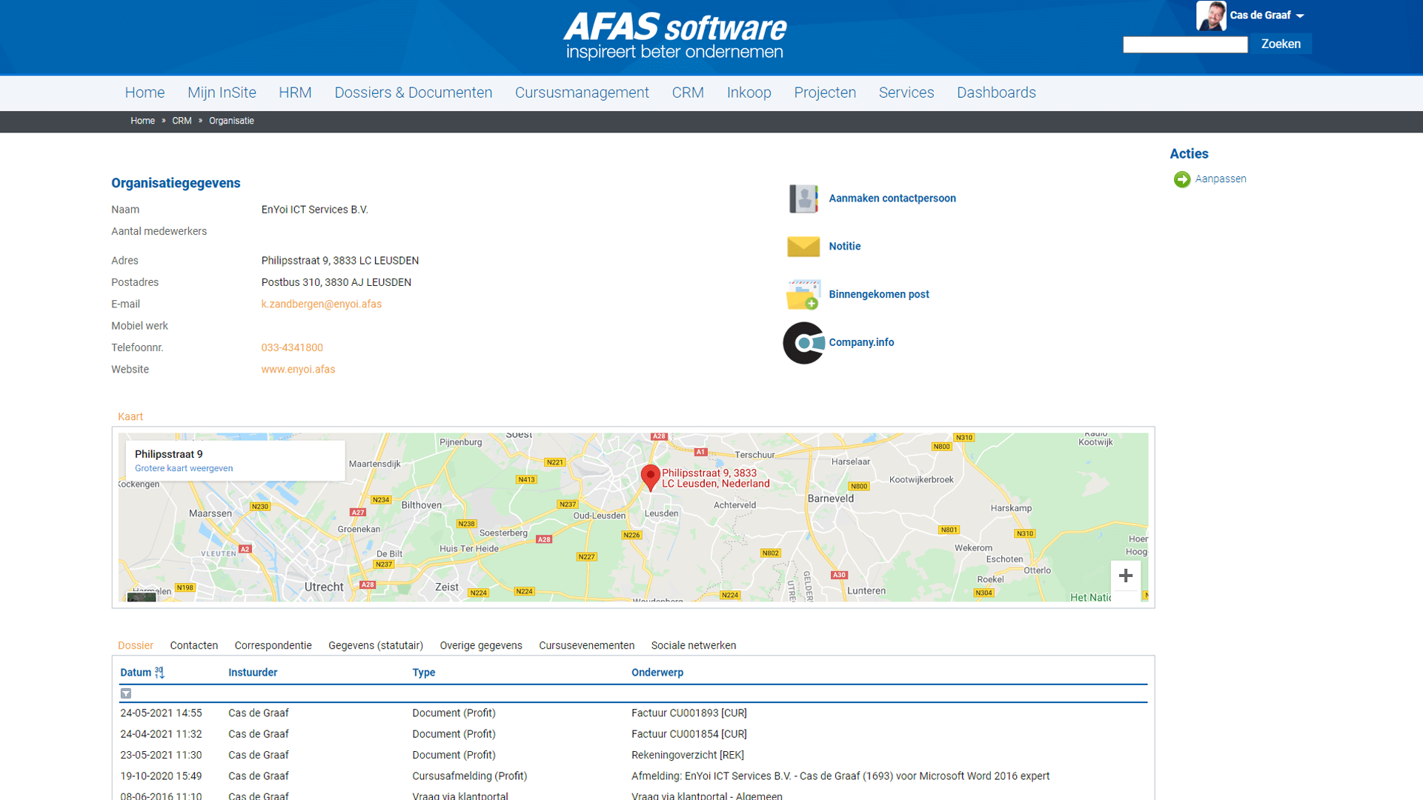
Task: Click the Binnengekomen post link
Action: [x=878, y=295]
